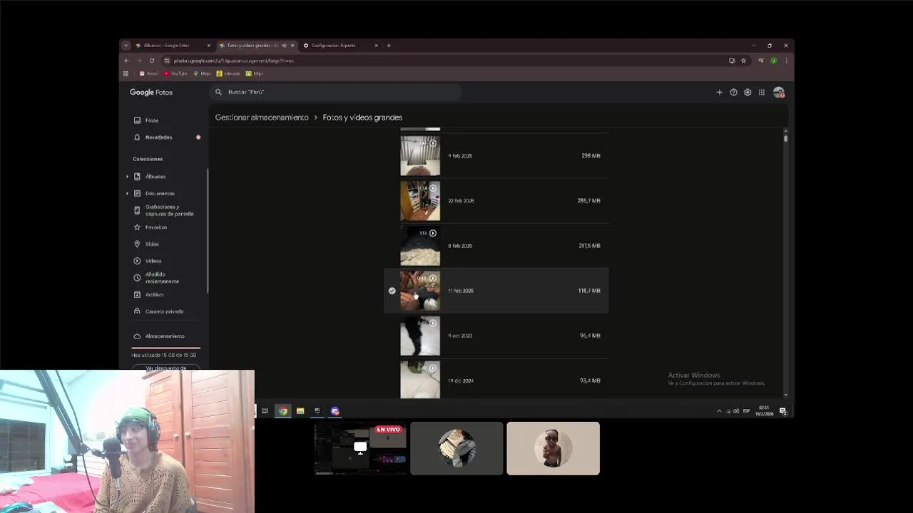Open Almacenamiento in the sidebar
Image resolution: width=913 pixels, height=513 pixels.
(x=166, y=336)
